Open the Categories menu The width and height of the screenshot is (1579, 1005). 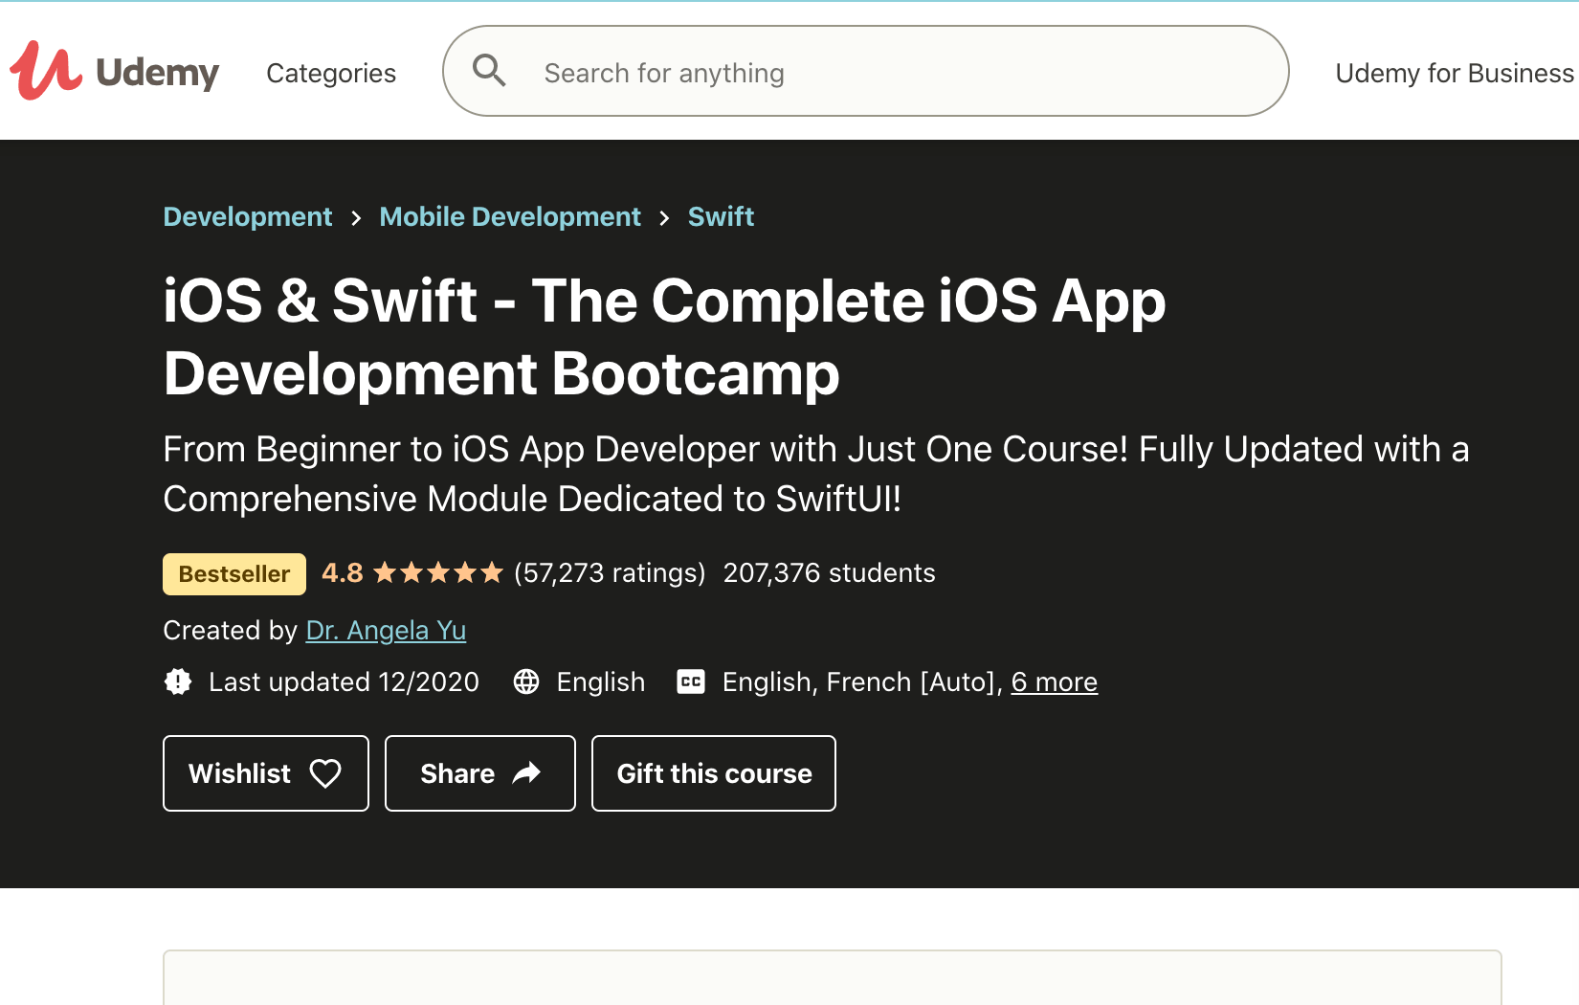point(331,73)
